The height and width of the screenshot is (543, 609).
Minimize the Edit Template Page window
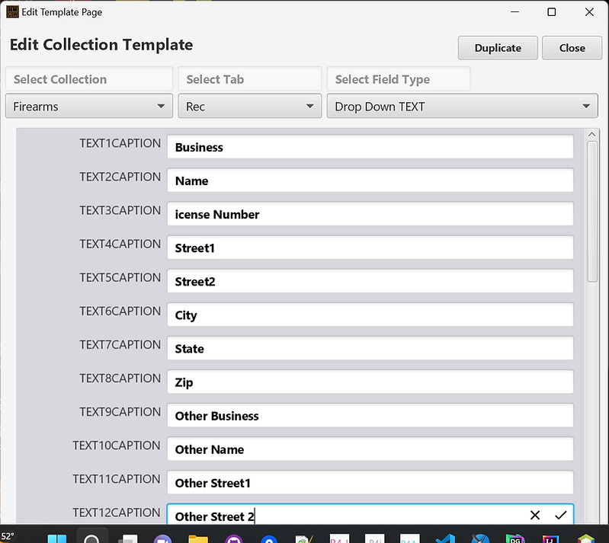[x=514, y=12]
